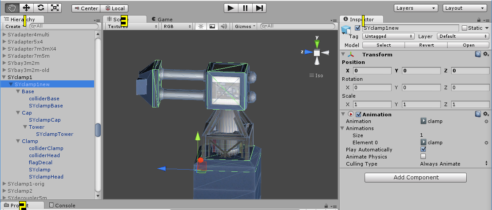The image size is (492, 210).
Task: Open Animation component help icon
Action: [x=477, y=114]
